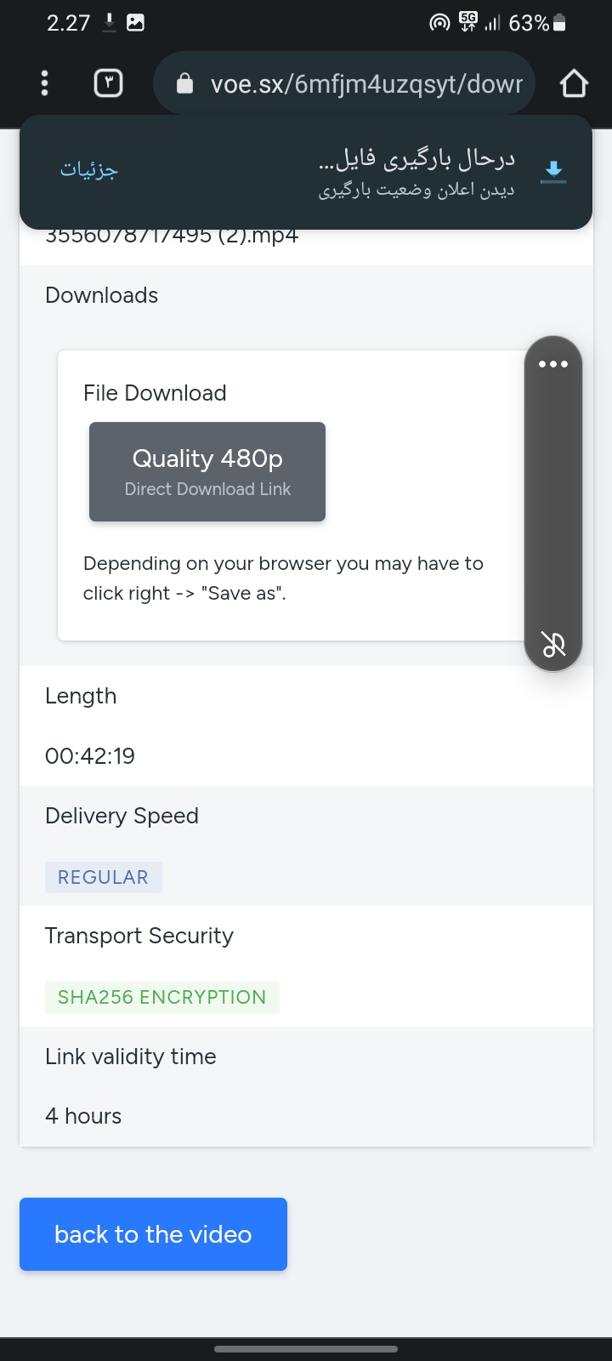Tap the 5G signal indicator

[468, 22]
